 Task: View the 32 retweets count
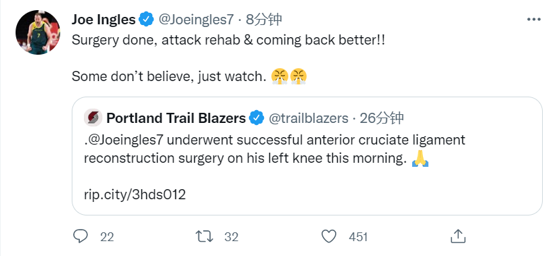point(231,237)
